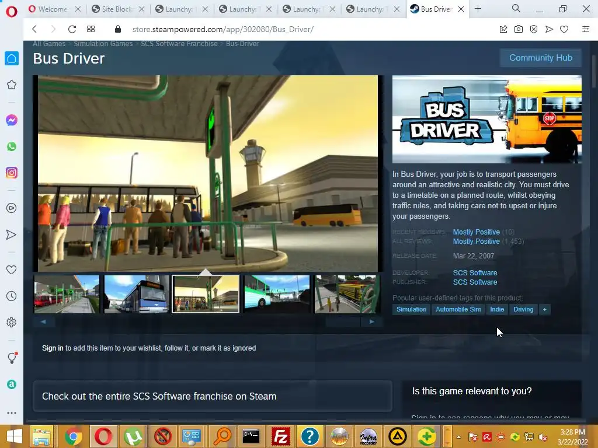Open FileZilla from the taskbar
The image size is (598, 448).
[x=280, y=436]
